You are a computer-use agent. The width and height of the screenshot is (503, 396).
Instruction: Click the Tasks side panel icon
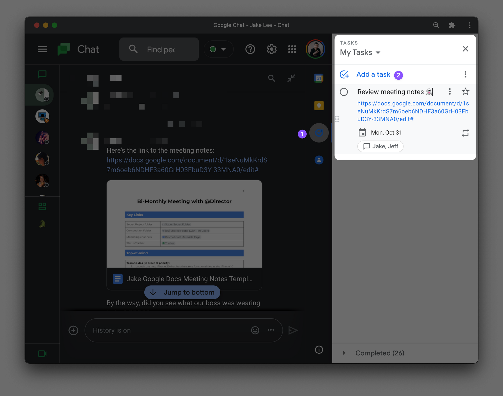[x=319, y=133]
